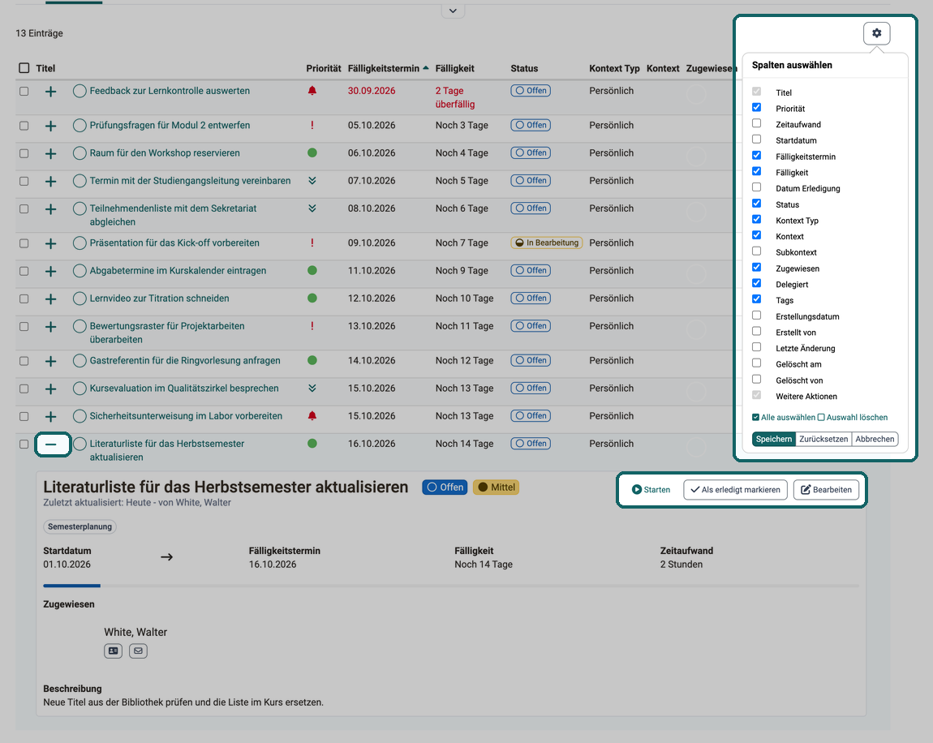Click the double-chevron priority icon for Teilnehmendenliste row
This screenshot has width=933, height=743.
312,208
